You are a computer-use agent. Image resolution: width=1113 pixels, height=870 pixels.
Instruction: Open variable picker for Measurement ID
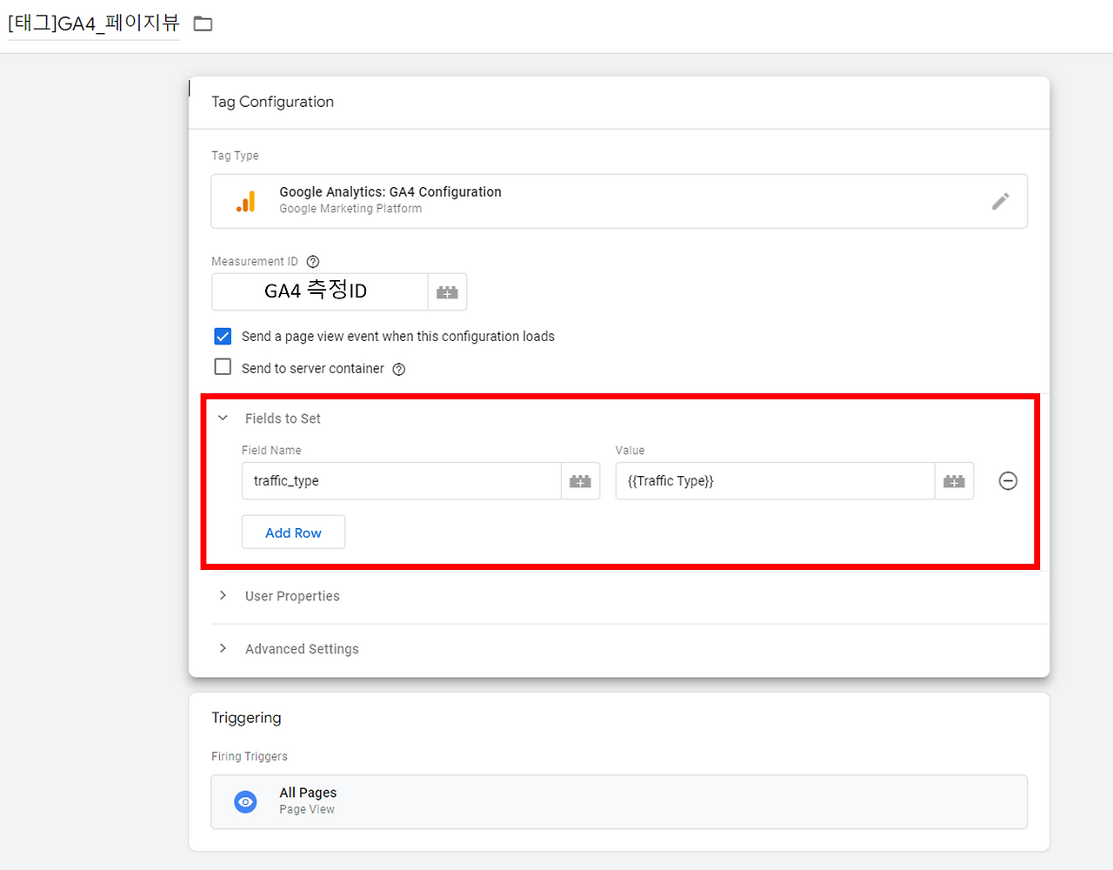pos(447,292)
